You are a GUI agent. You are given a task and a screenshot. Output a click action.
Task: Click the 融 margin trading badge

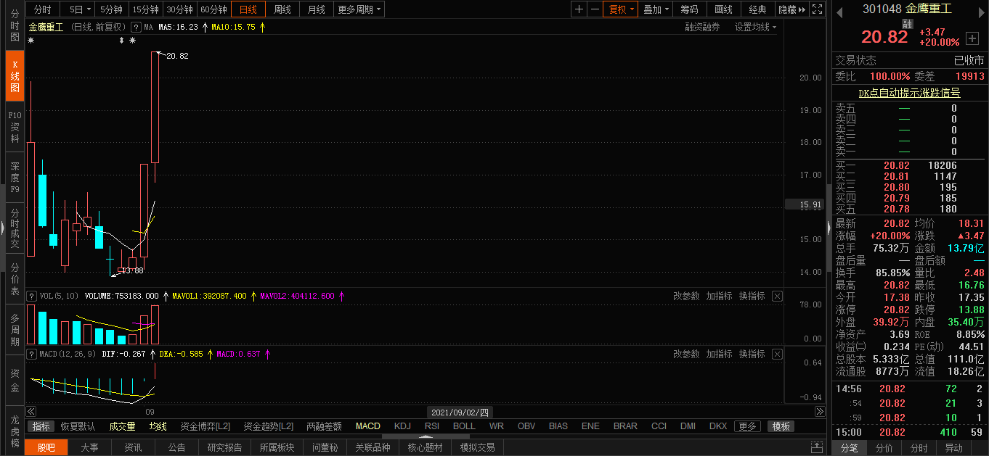(x=907, y=24)
